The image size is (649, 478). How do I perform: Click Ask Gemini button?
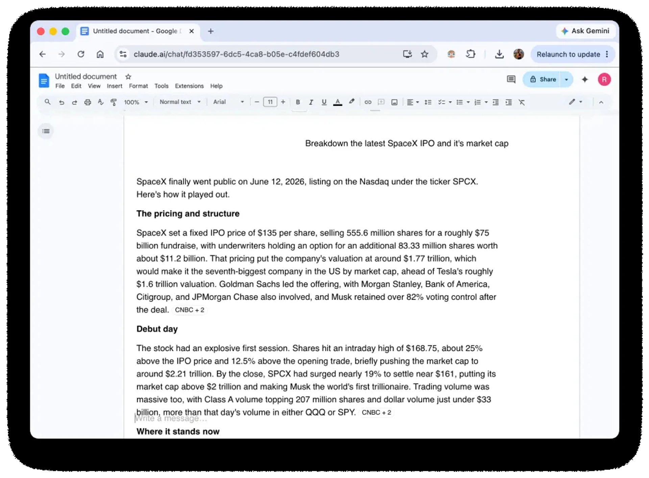585,31
